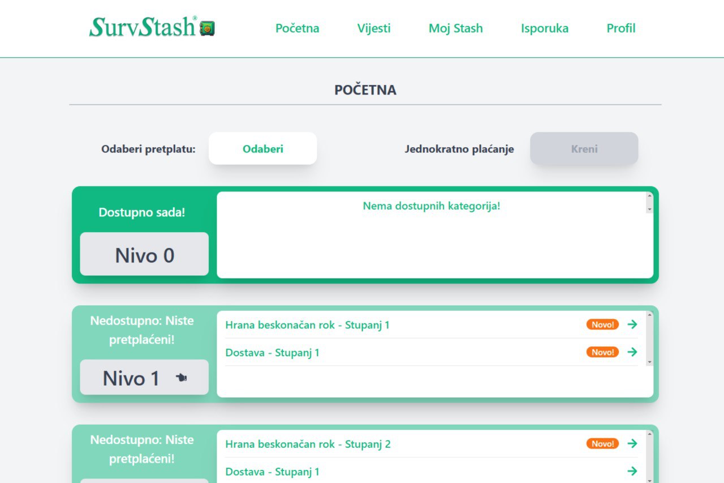Go to the Početna nav item
Viewport: 724px width, 483px height.
point(297,28)
